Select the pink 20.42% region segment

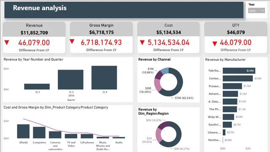click(159, 135)
